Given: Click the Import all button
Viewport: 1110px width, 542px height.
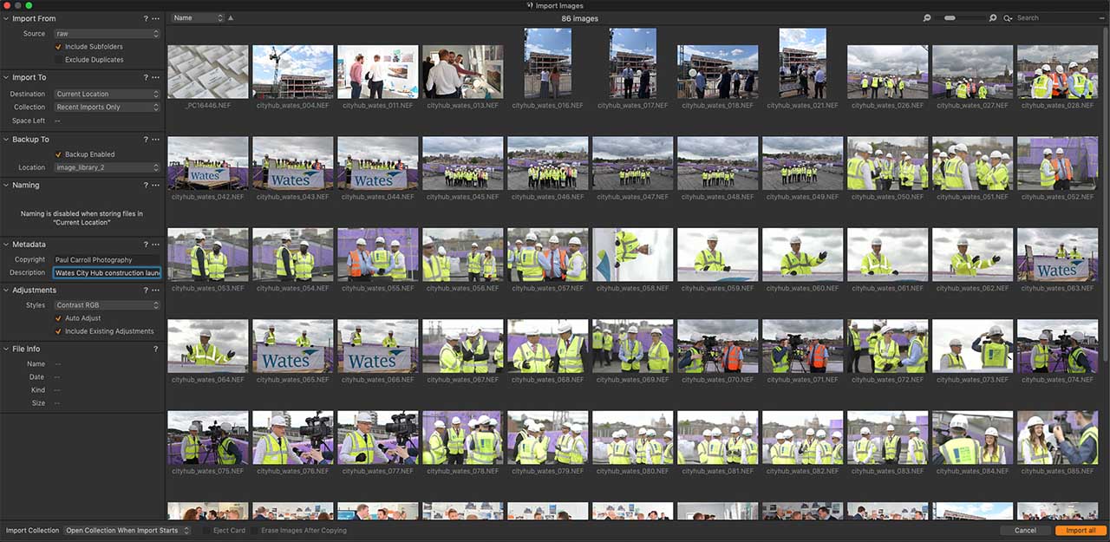Looking at the screenshot, I should [x=1081, y=531].
